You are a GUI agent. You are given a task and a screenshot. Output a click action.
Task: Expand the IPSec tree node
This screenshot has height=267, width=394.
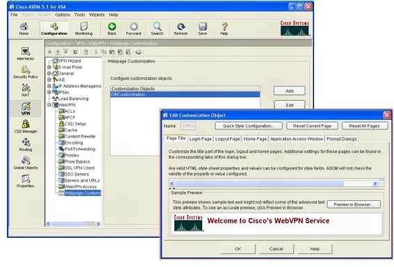(x=49, y=92)
